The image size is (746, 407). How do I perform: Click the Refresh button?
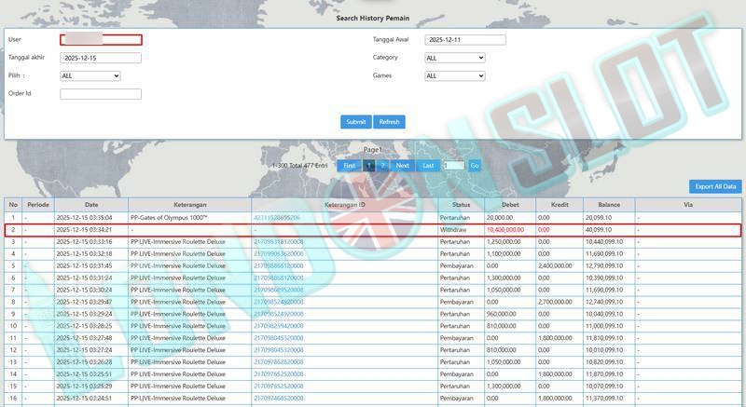click(x=389, y=122)
